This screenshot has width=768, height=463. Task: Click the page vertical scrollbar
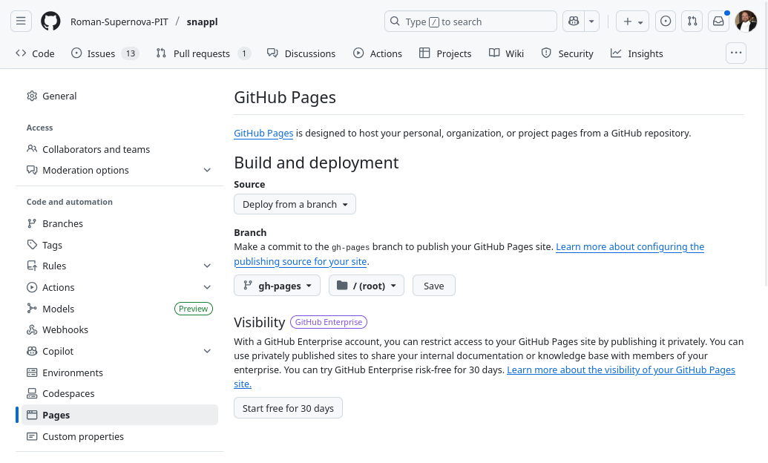[x=766, y=145]
